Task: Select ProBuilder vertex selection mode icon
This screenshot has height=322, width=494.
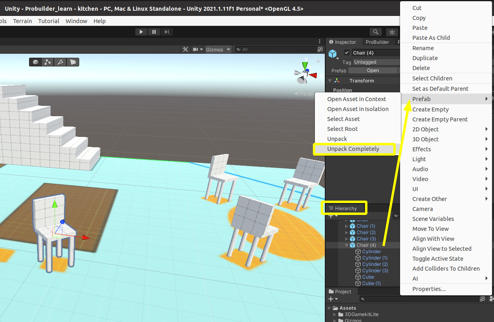Action: click(48, 62)
